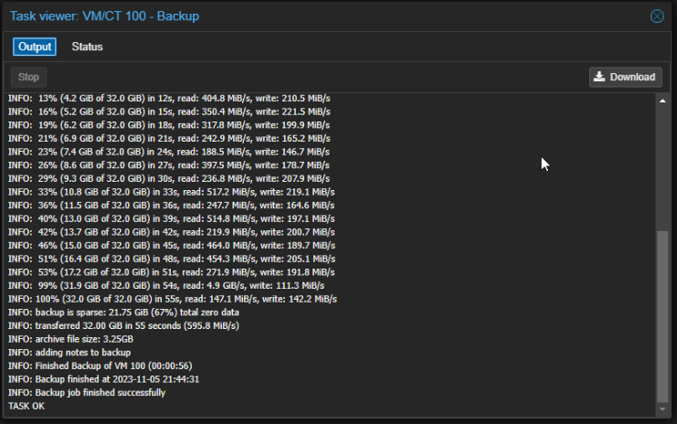Click the scrollbar down arrow

662,408
